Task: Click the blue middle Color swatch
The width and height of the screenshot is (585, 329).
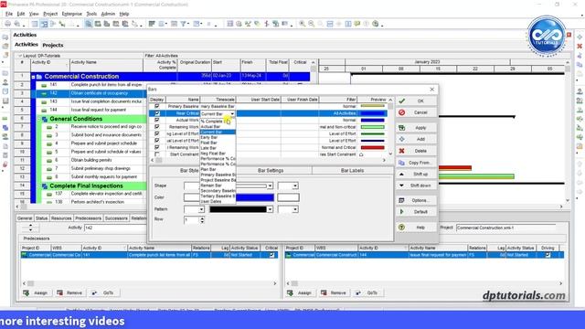Action: pyautogui.click(x=255, y=197)
